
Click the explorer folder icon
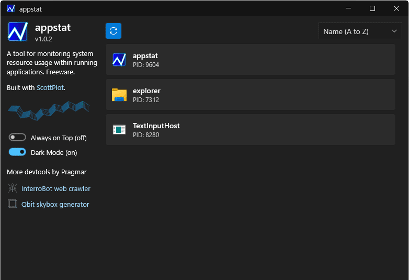point(119,95)
